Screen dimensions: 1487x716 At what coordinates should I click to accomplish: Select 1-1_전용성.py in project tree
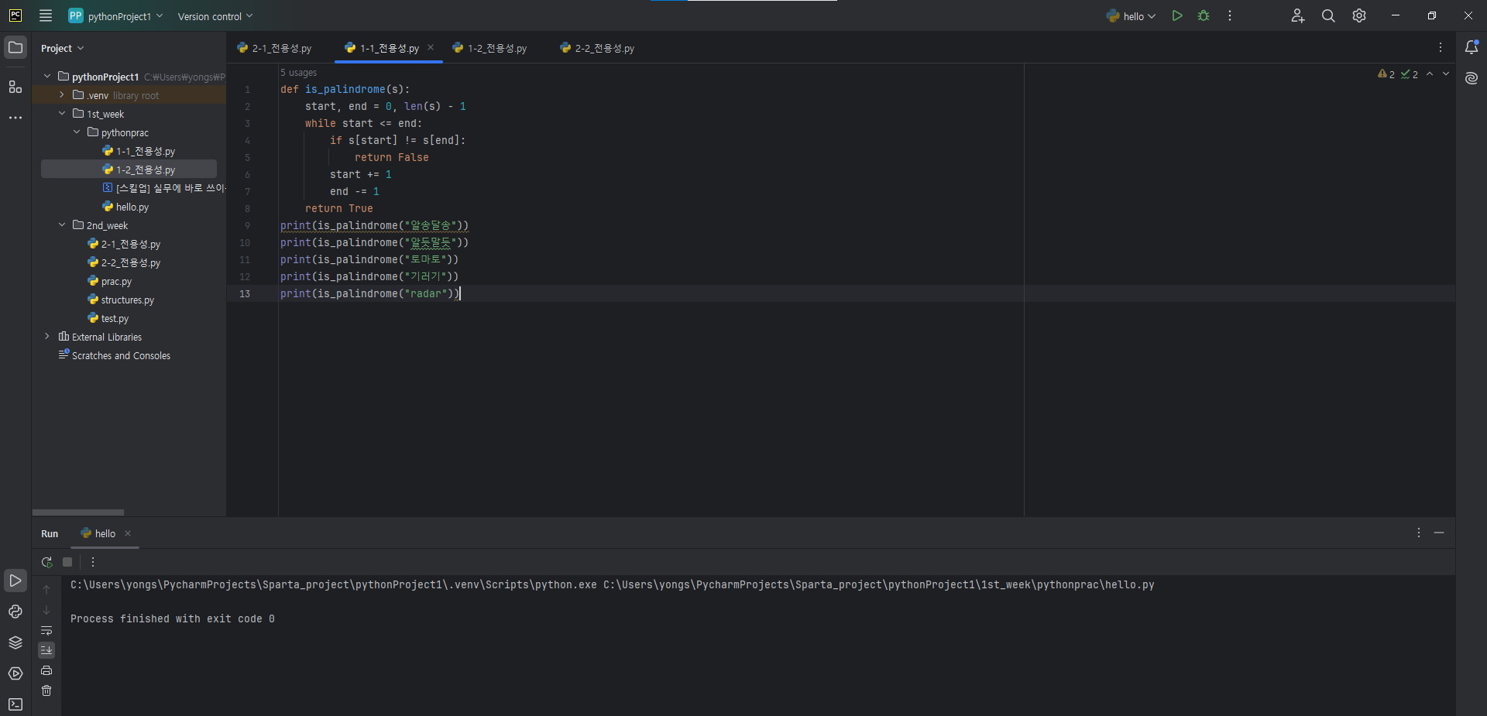click(x=139, y=151)
